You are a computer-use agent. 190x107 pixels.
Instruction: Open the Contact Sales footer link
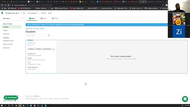tap(64, 99)
